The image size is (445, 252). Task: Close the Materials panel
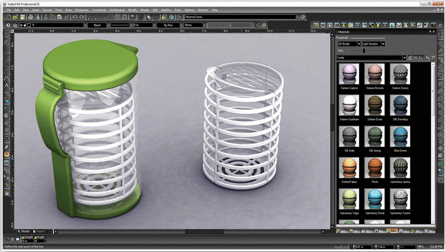[x=434, y=32]
